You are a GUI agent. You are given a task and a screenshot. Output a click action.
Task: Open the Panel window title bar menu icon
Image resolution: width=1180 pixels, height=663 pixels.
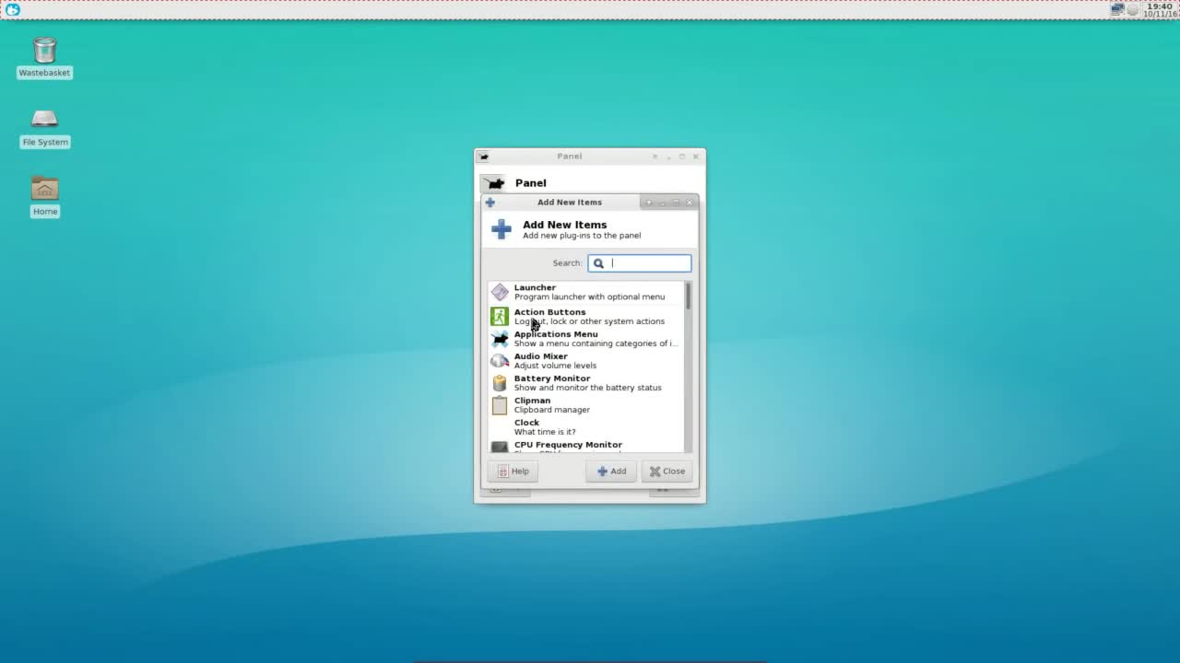point(484,157)
